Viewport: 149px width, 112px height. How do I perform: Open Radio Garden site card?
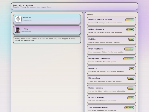pos(111,89)
